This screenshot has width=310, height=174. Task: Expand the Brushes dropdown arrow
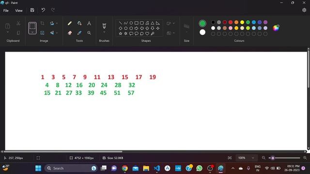click(x=104, y=32)
